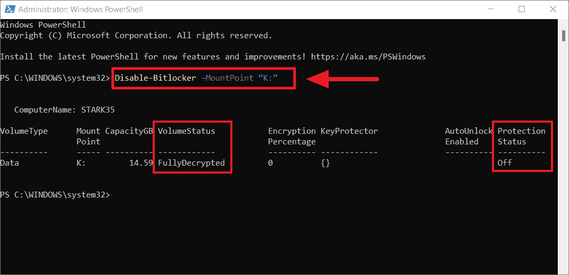Click the K: mount point value

coord(81,163)
